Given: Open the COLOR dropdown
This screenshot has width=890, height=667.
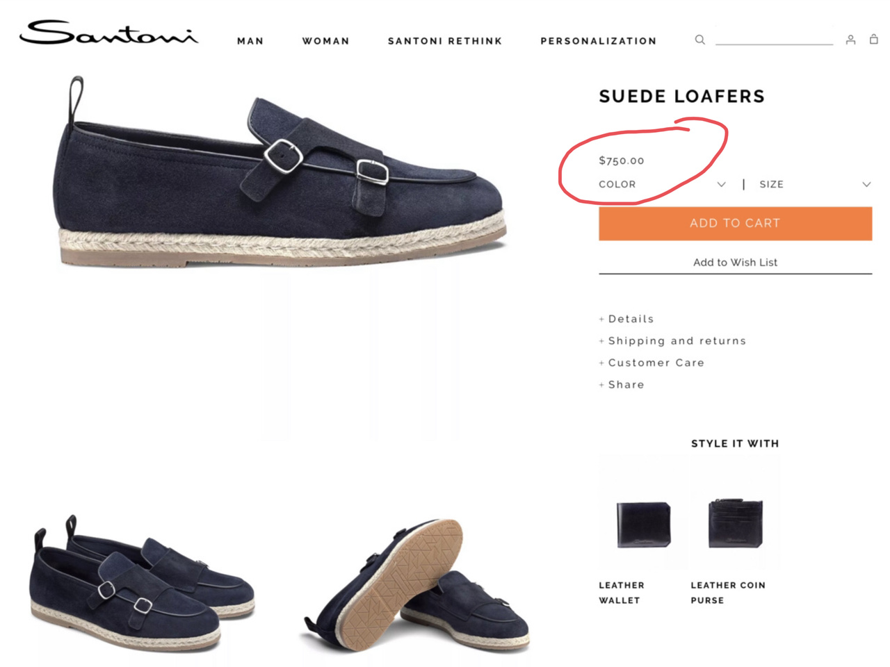Looking at the screenshot, I should tap(662, 184).
